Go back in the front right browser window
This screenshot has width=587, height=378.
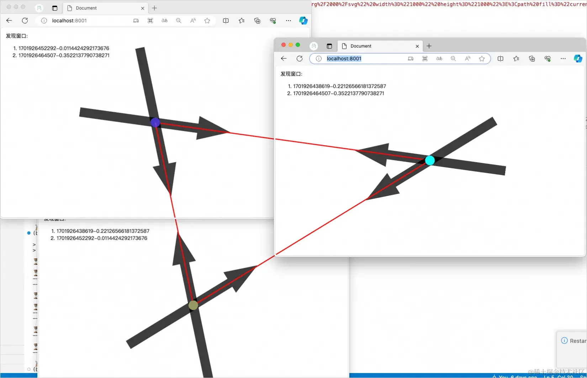tap(284, 59)
